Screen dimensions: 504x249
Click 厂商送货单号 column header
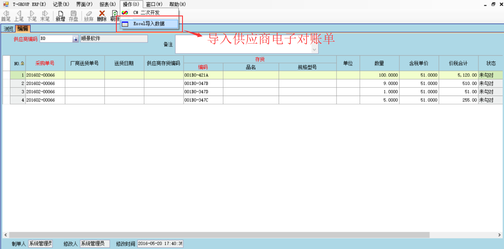point(85,63)
